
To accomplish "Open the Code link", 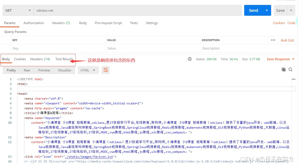I will pyautogui.click(x=291, y=23).
